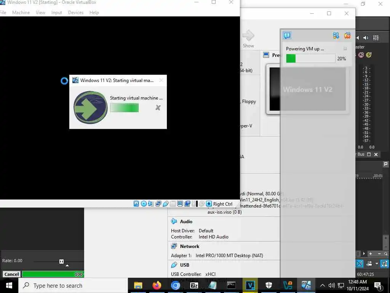Image resolution: width=390 pixels, height=293 pixels.
Task: Click optical disk indicator in VM status bar
Action: [x=144, y=204]
